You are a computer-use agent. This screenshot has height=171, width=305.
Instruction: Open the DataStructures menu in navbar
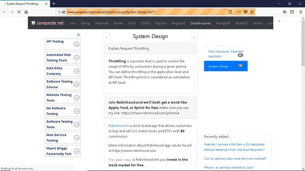click(x=201, y=23)
